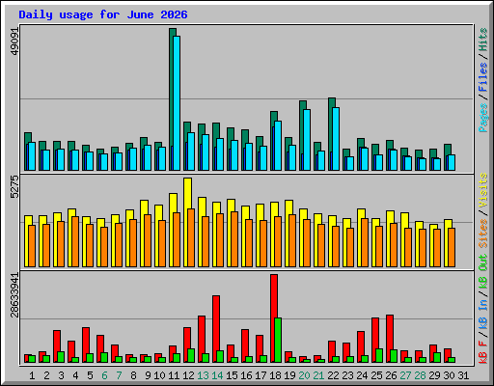Click day label 9 on the axis
The width and height of the screenshot is (494, 386).
148,375
